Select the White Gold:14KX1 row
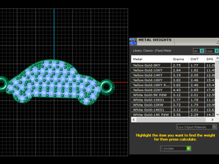The image size is (219, 164). (x=173, y=110)
